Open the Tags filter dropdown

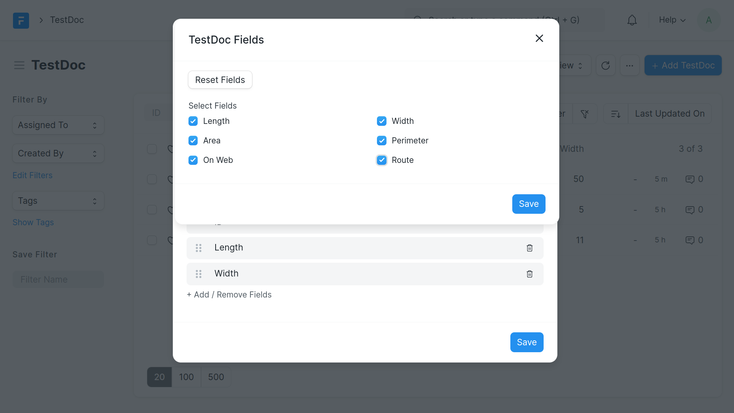[x=58, y=201]
